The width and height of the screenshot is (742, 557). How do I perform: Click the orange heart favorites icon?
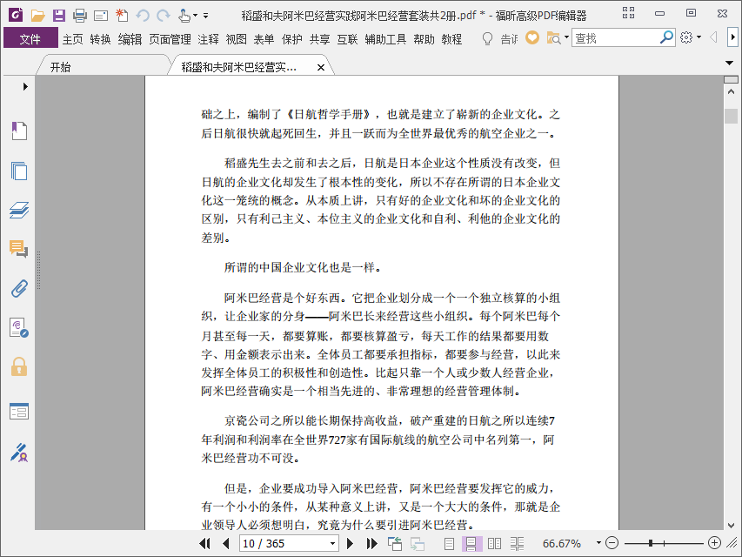(532, 37)
